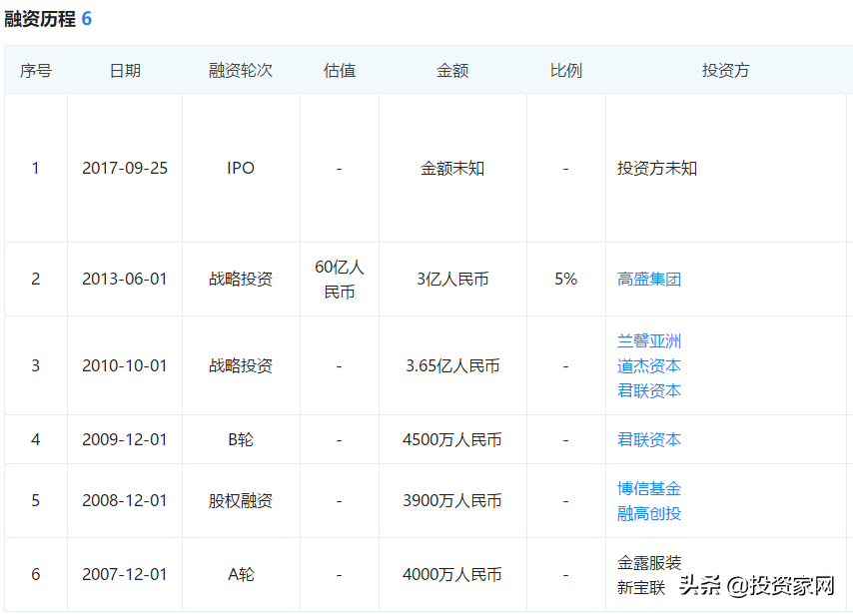Select the 融高创投 investor link

(x=649, y=514)
